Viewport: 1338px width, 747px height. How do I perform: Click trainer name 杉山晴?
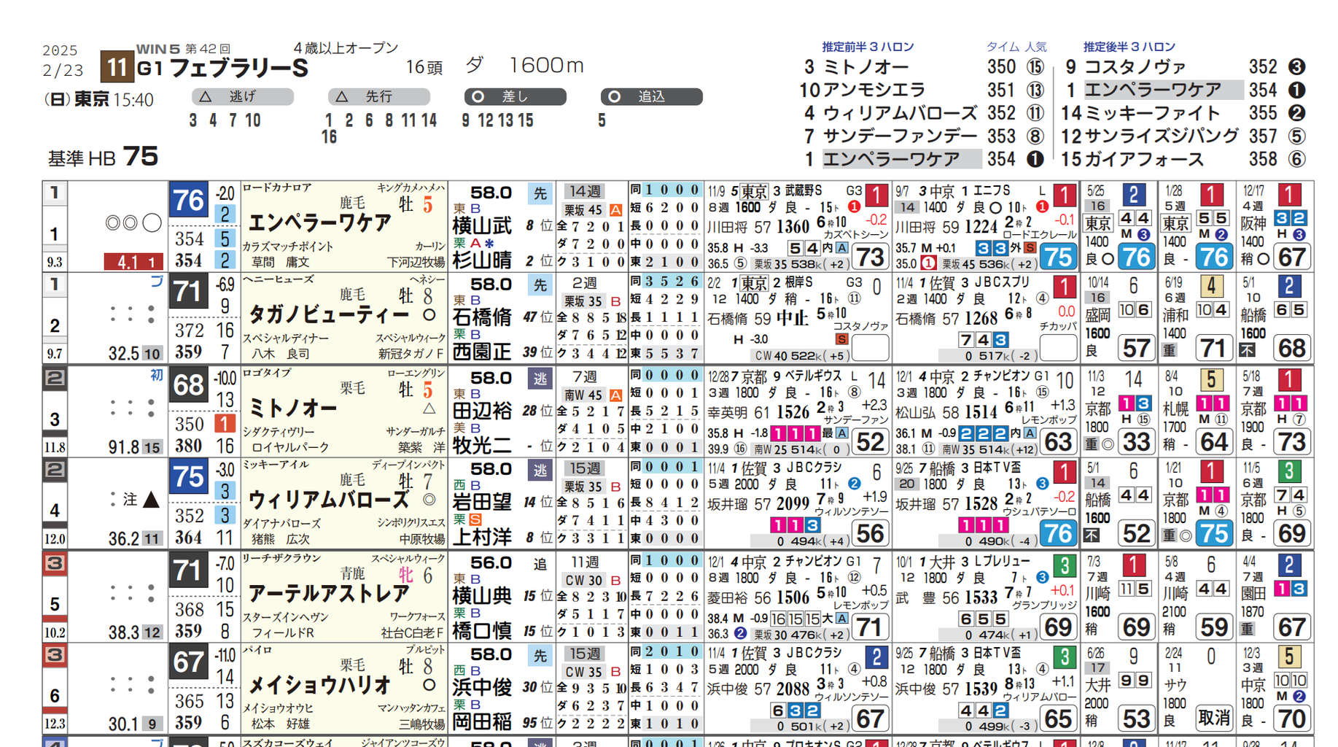(482, 261)
